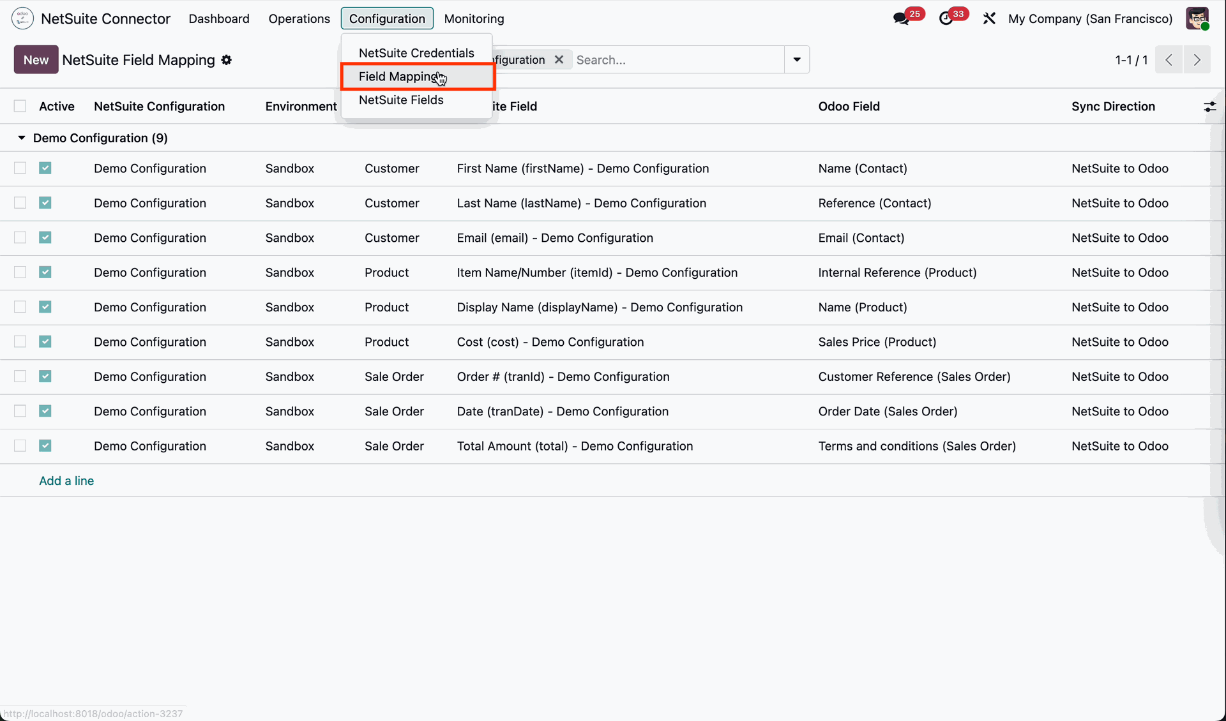Click the NetSuite Connector app logo
Screen dimensions: 1226x721
22,19
